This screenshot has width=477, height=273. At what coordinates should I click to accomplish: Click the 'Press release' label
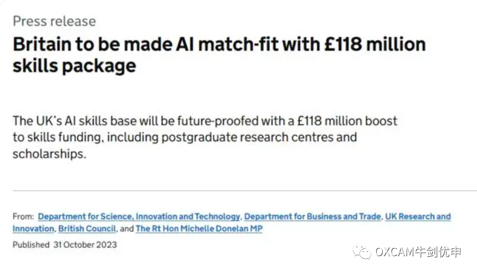point(55,21)
